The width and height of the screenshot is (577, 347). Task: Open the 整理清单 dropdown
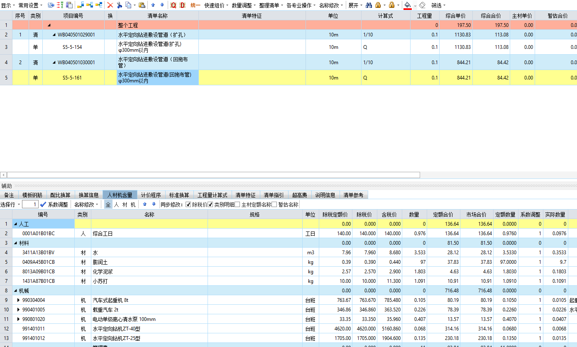click(271, 5)
